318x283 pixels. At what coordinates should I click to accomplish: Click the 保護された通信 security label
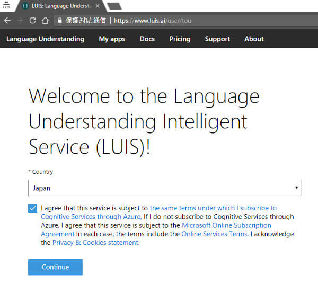coord(85,20)
